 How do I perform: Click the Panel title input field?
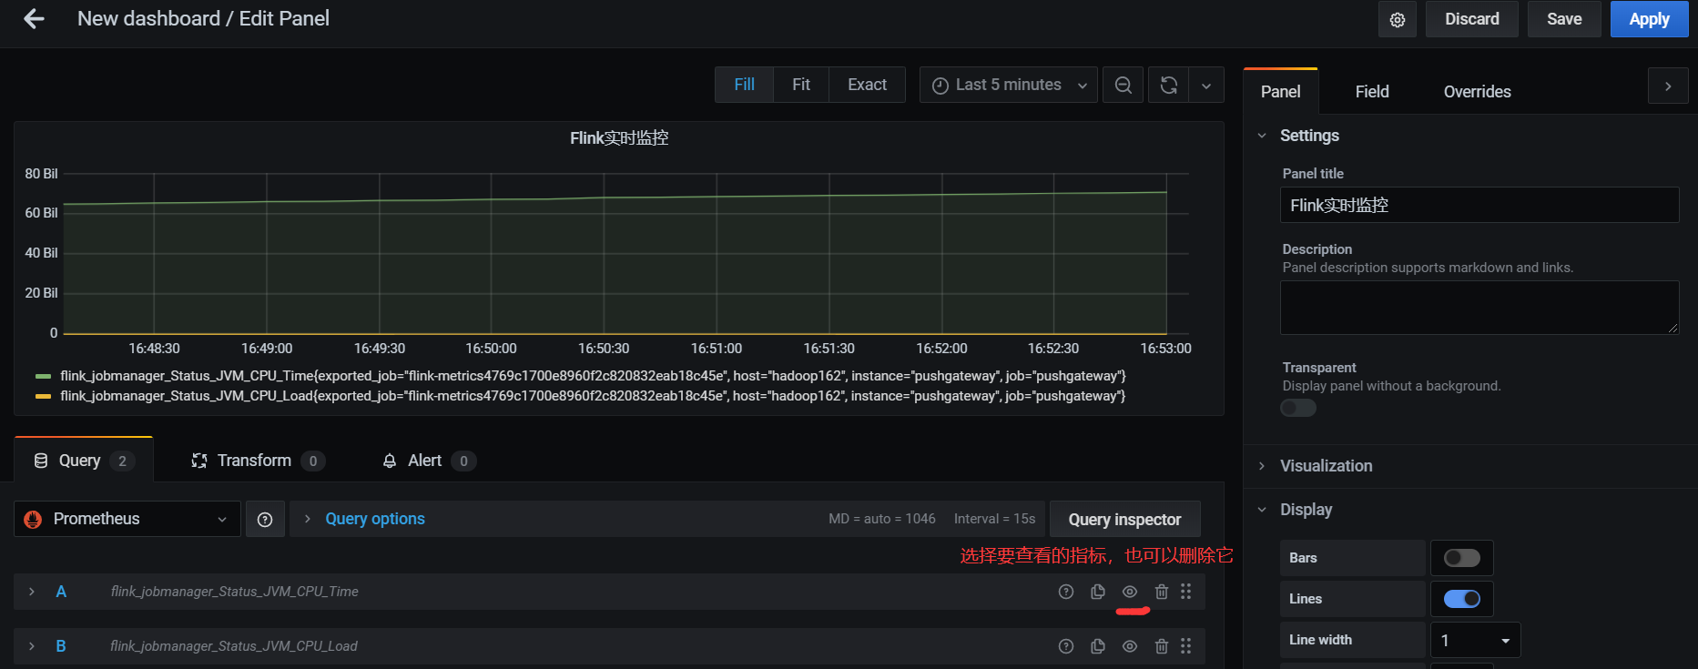click(x=1479, y=205)
